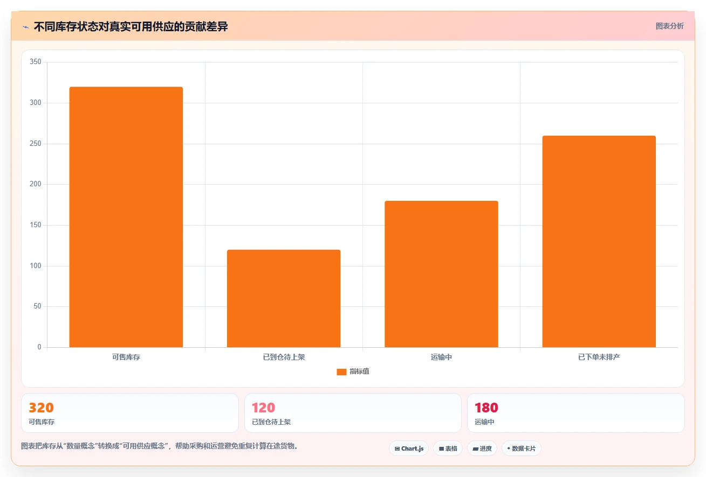Click the 已到仓待上架 bar in the chart
The image size is (706, 477).
284,298
